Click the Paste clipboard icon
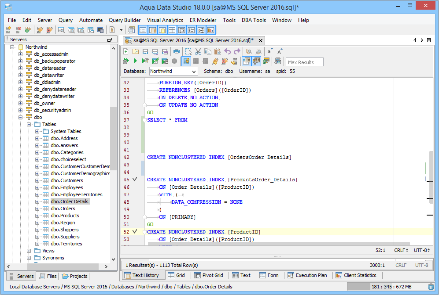439x295 pixels. click(218, 51)
